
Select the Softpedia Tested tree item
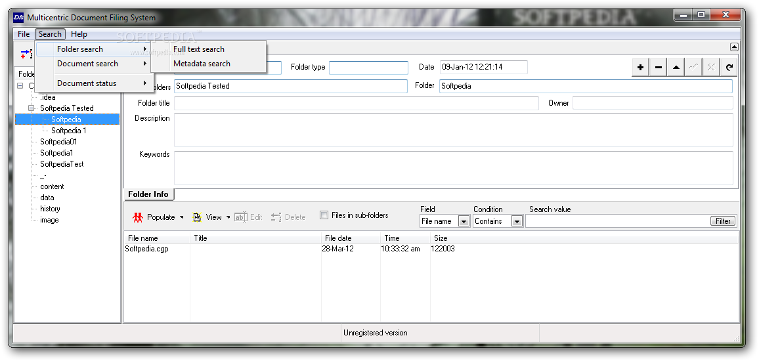(67, 108)
